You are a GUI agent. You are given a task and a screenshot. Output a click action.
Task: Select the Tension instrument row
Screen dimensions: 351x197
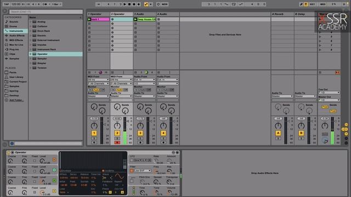point(55,68)
